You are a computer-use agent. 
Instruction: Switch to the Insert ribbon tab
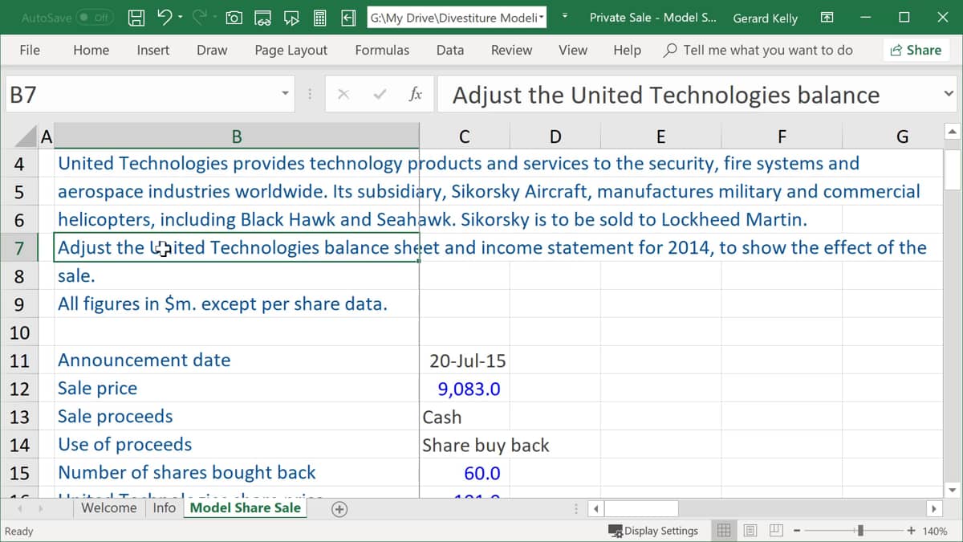pos(153,50)
